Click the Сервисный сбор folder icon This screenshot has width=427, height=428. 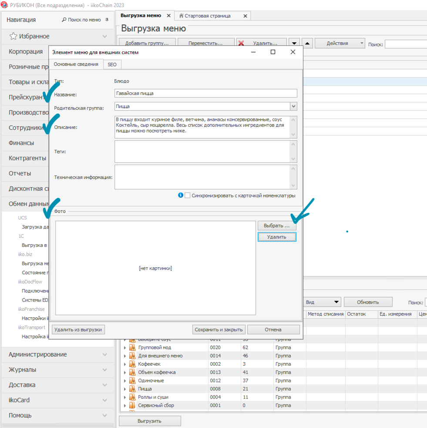[x=132, y=405]
